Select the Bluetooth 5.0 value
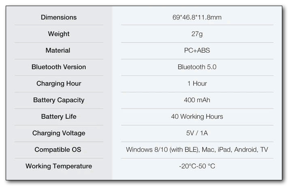288x186 pixels. click(197, 67)
